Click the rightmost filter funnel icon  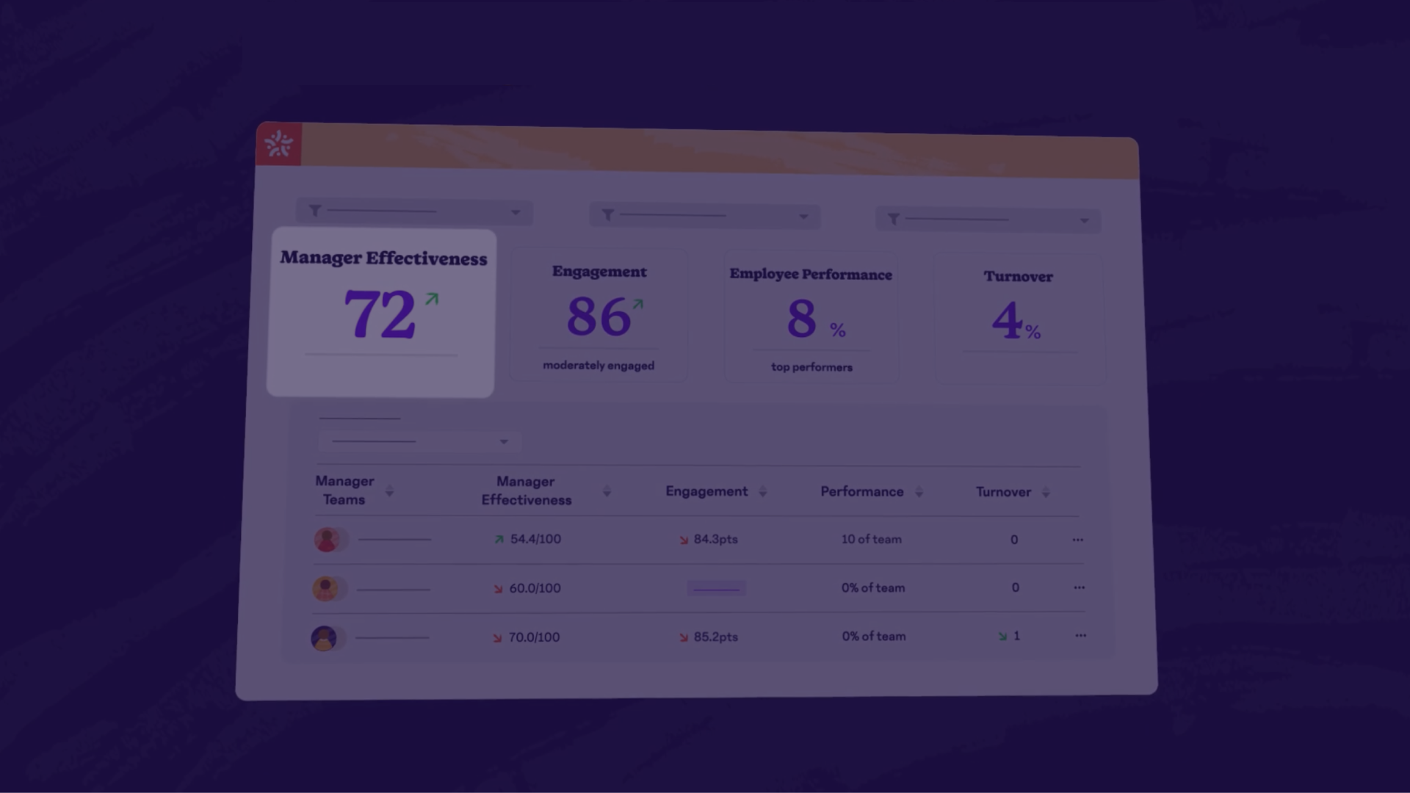point(893,219)
